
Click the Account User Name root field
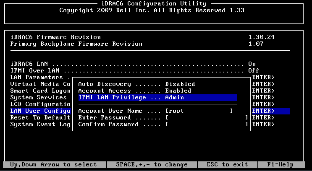199,111
